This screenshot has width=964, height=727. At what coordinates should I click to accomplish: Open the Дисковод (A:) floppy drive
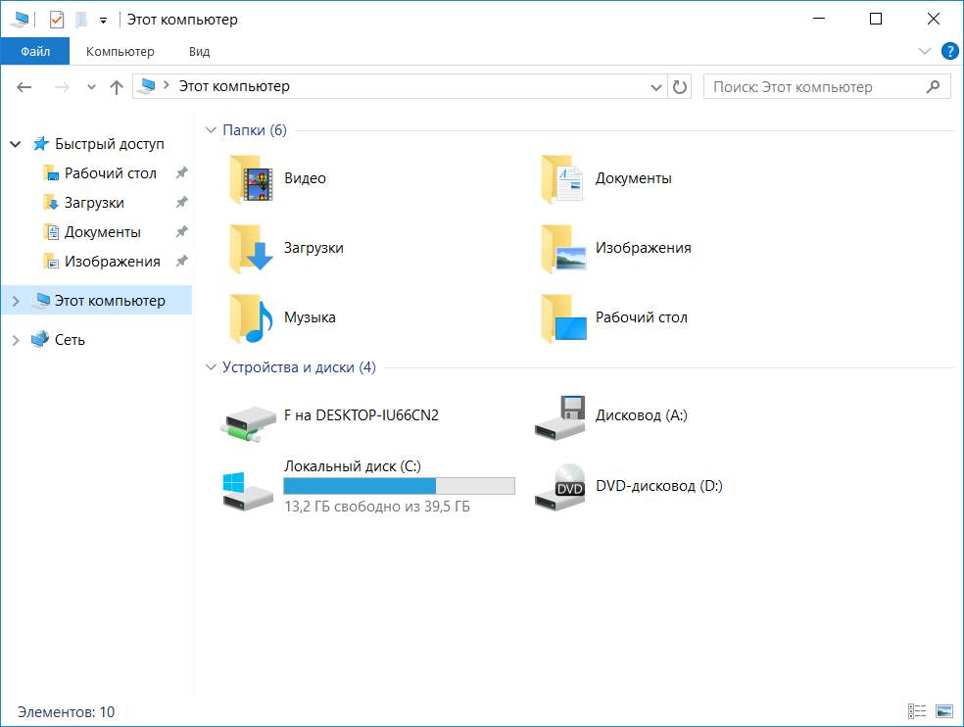(x=560, y=415)
